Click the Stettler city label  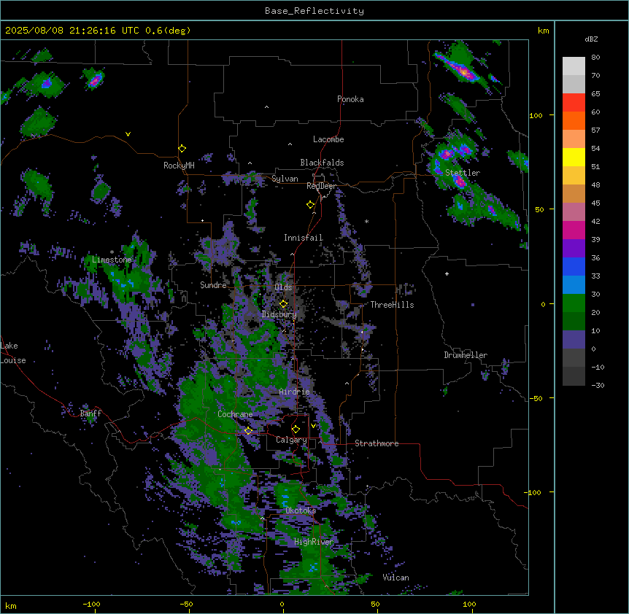[463, 173]
